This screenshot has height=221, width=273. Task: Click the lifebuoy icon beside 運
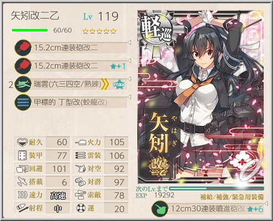tap(81, 208)
